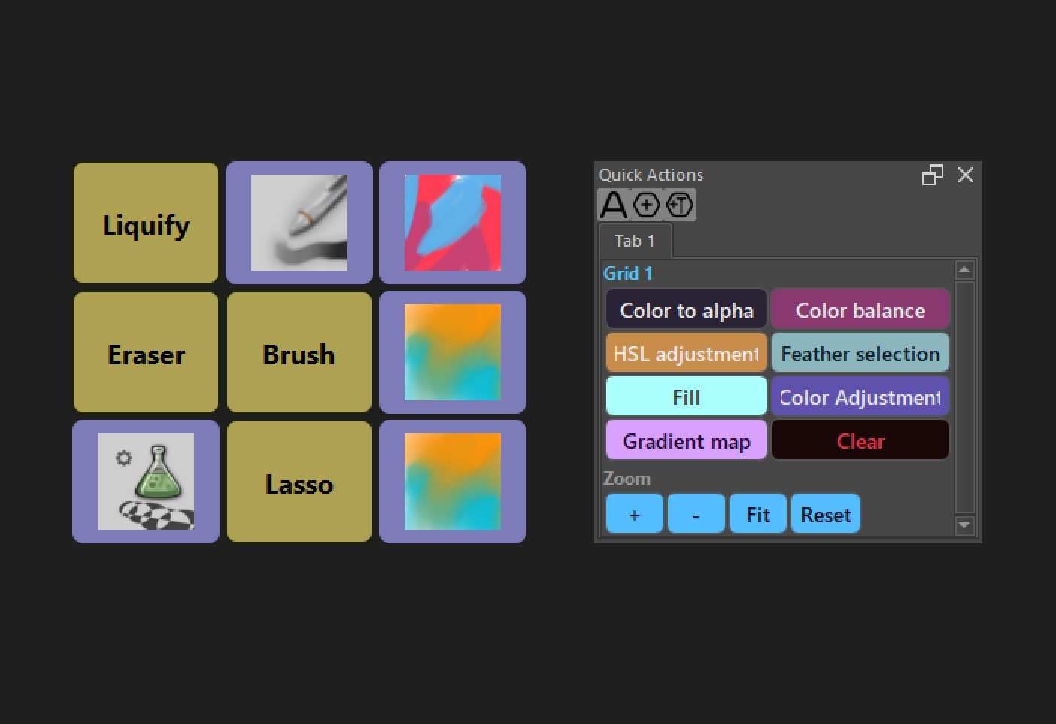Viewport: 1056px width, 724px height.
Task: Click the scrollbar up arrow
Action: pyautogui.click(x=964, y=270)
